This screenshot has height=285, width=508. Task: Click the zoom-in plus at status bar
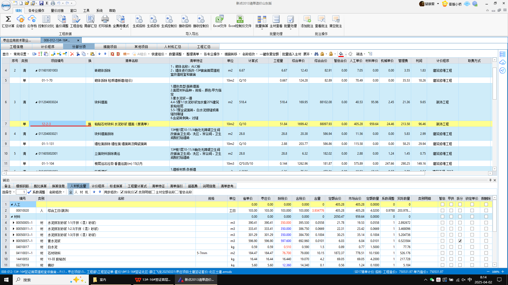click(x=503, y=272)
